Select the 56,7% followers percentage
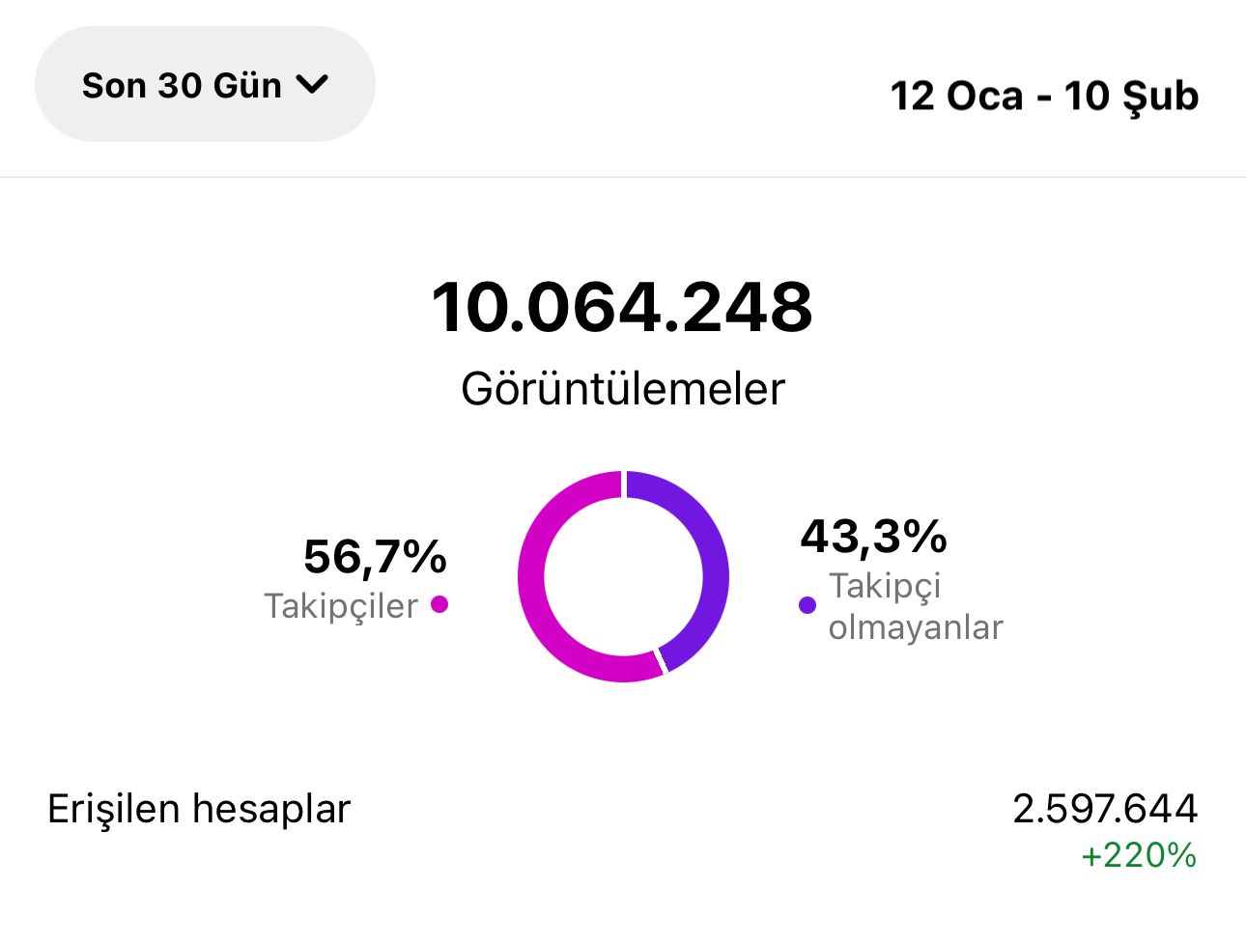This screenshot has width=1246, height=943. coord(375,557)
